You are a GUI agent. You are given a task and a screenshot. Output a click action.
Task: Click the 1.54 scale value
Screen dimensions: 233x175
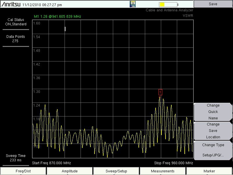click(x=37, y=37)
